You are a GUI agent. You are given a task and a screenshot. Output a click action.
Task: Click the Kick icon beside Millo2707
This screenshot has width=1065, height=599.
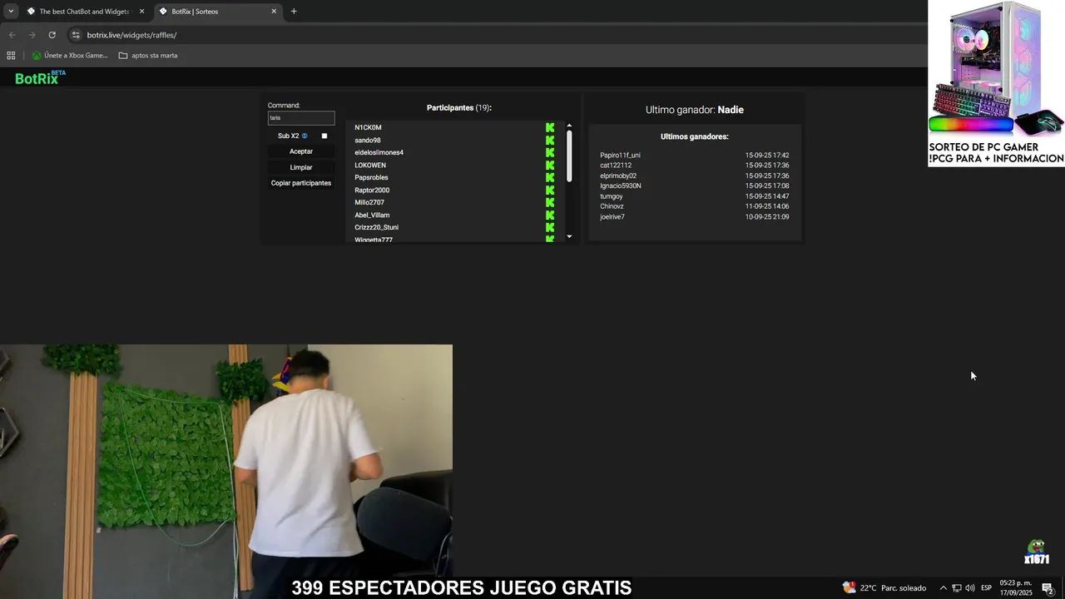(x=550, y=203)
